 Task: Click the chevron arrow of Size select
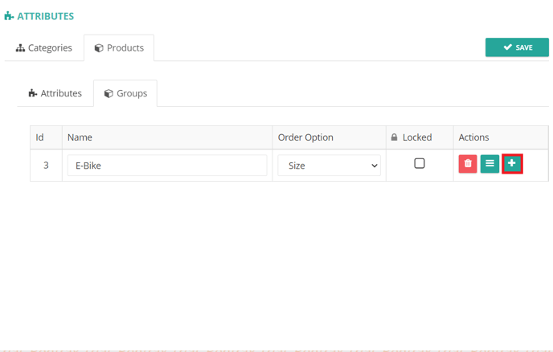coord(375,166)
